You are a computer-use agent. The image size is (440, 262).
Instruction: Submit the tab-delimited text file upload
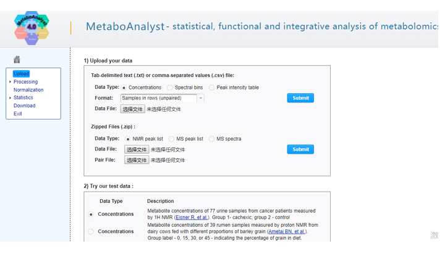click(x=300, y=98)
